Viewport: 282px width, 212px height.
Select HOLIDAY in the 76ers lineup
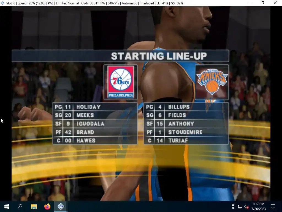tap(88, 107)
